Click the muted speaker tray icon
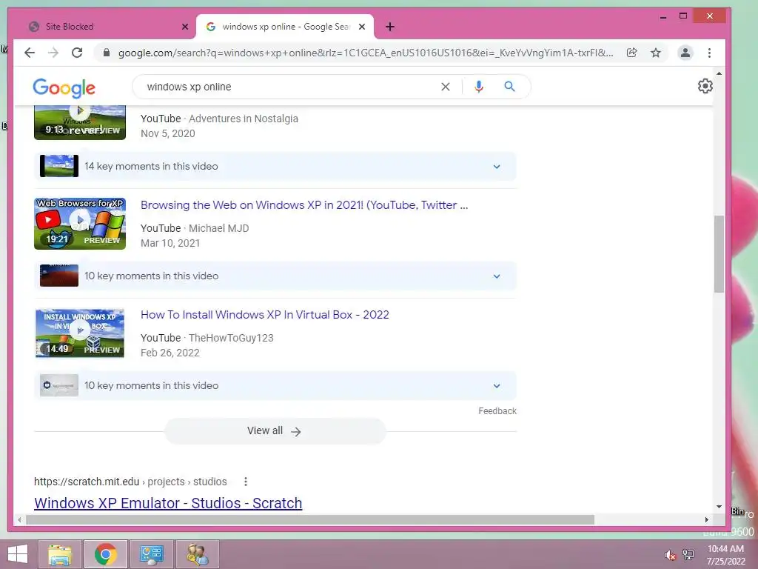Screen dimensions: 758x569 point(670,555)
